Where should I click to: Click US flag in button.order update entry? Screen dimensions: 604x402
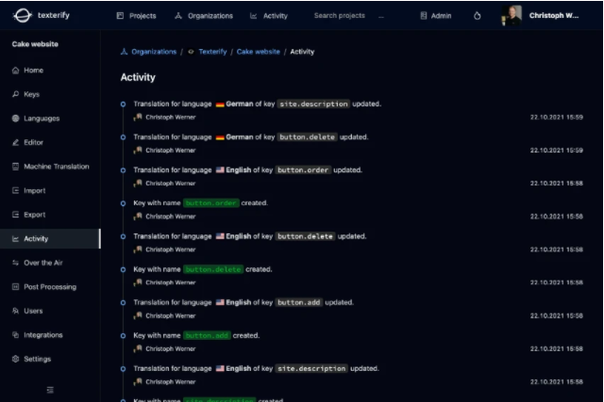coord(220,169)
